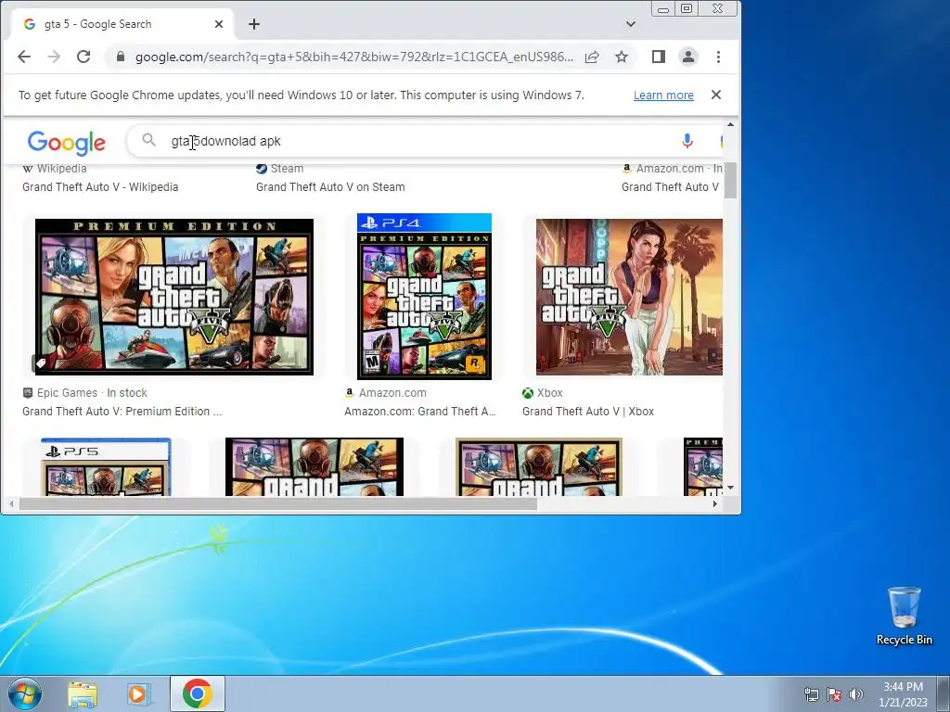The height and width of the screenshot is (712, 950).
Task: Open the PS5 cover image thumbnail
Action: click(106, 467)
